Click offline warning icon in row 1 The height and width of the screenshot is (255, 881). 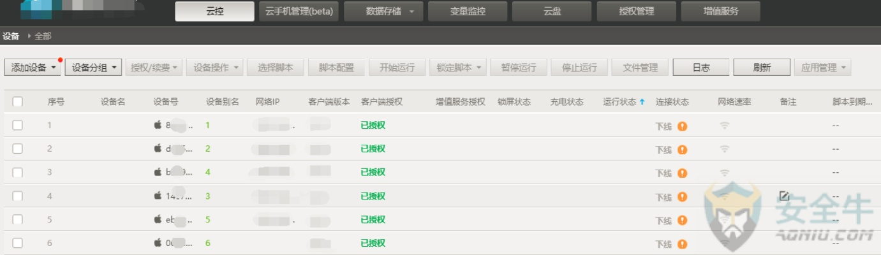(x=682, y=126)
